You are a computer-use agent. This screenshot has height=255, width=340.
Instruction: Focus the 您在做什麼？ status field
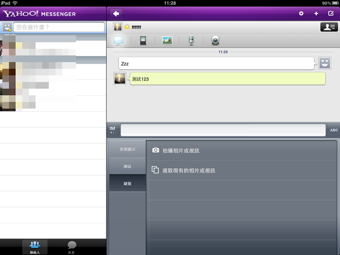(x=59, y=27)
